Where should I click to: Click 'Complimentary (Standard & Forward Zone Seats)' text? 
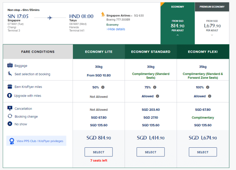coord(203,76)
